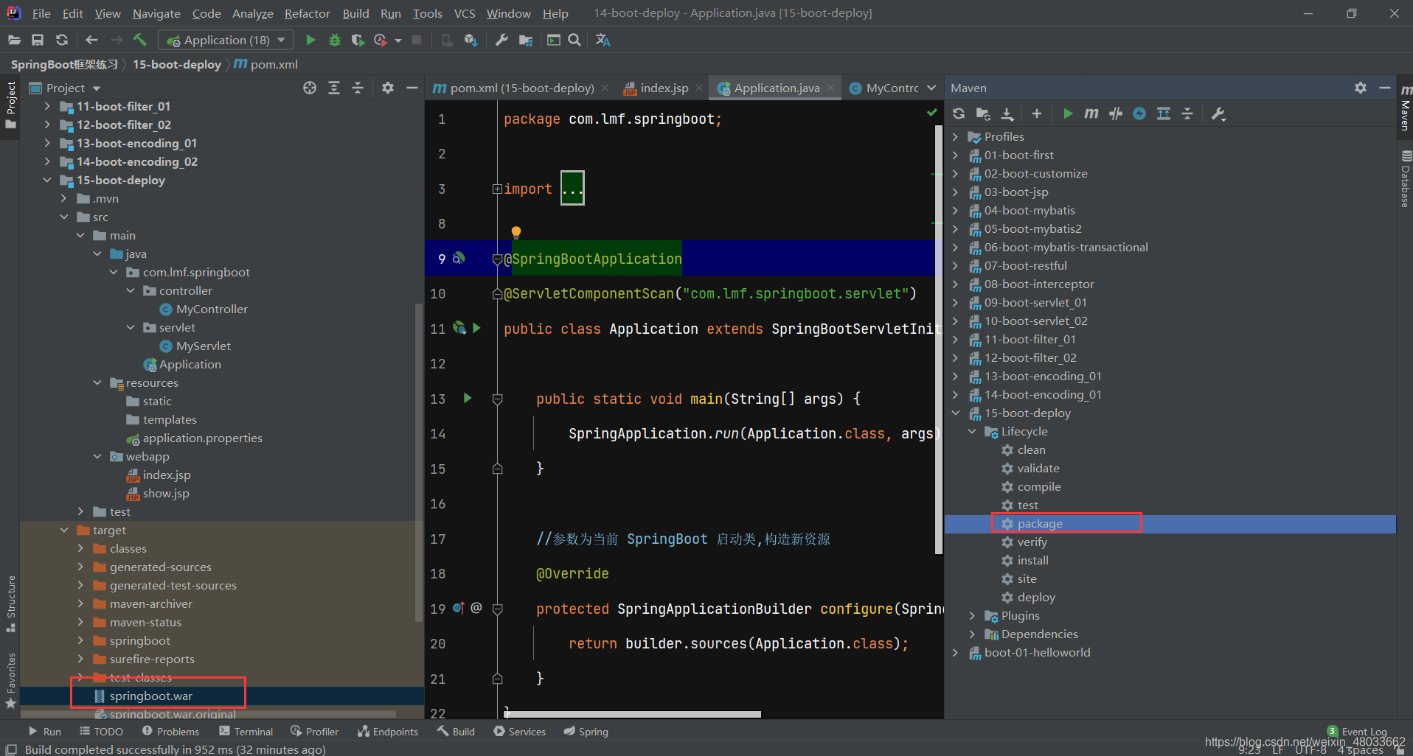Hide the Project tool window
The image size is (1413, 756).
point(412,88)
